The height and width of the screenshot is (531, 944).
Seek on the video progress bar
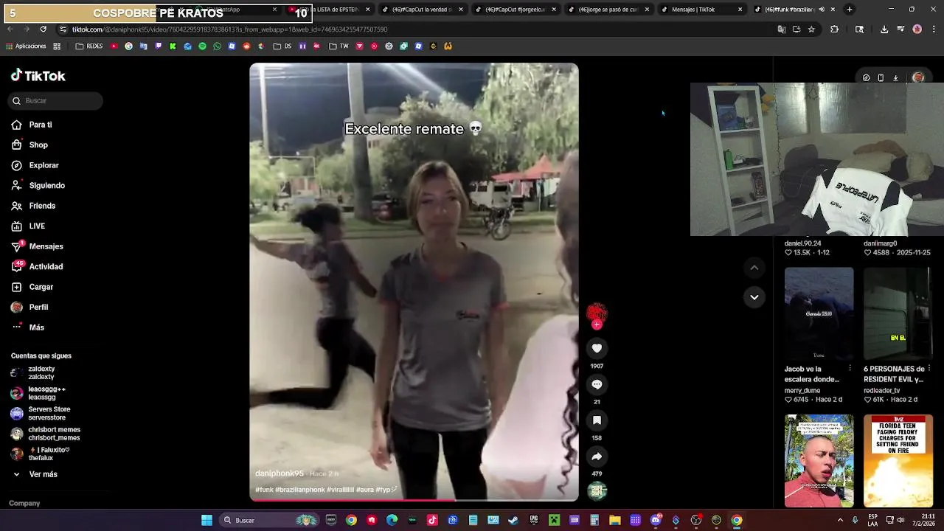(414, 499)
